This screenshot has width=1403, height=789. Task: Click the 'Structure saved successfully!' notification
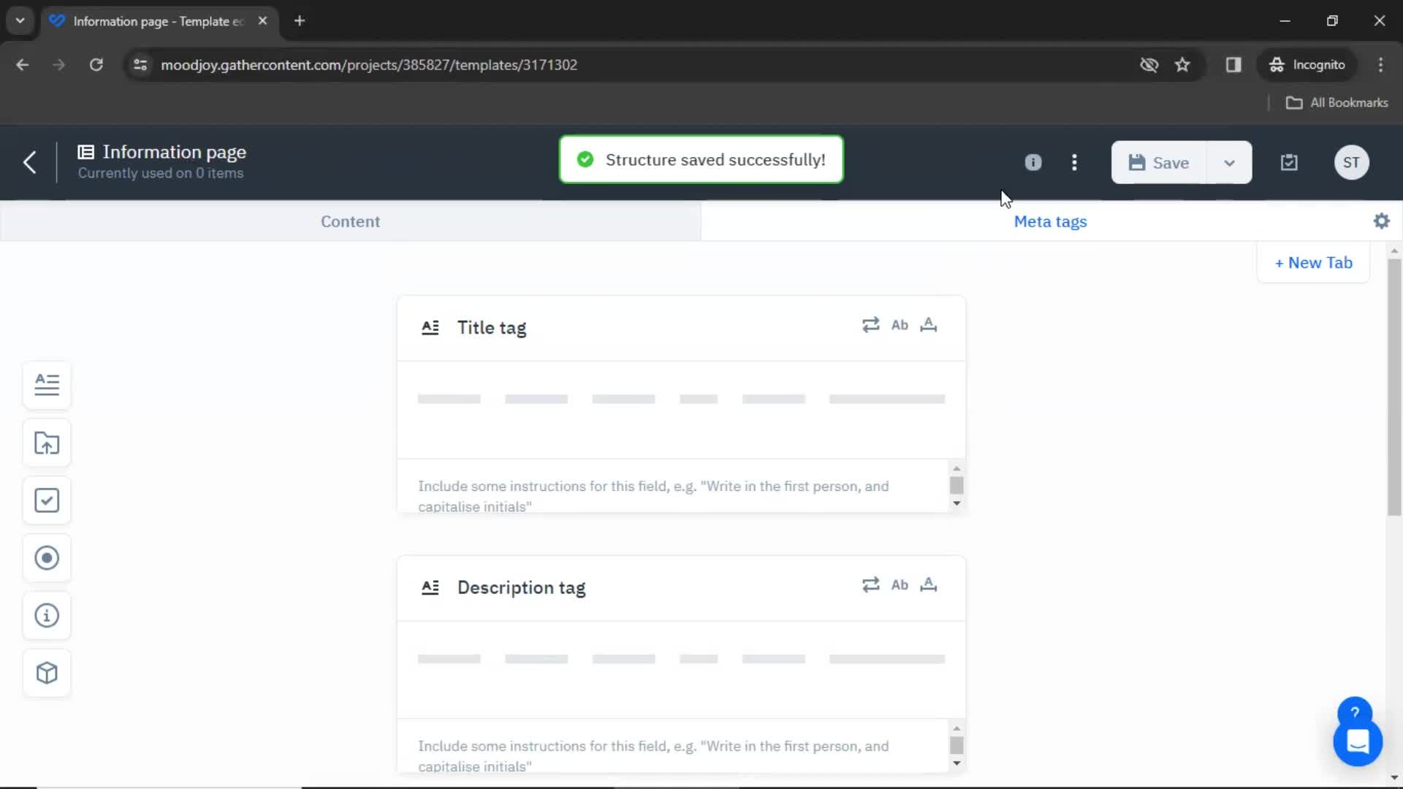click(x=701, y=160)
